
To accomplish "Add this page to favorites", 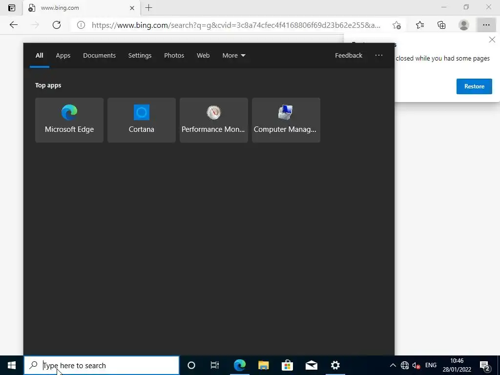I will [396, 25].
